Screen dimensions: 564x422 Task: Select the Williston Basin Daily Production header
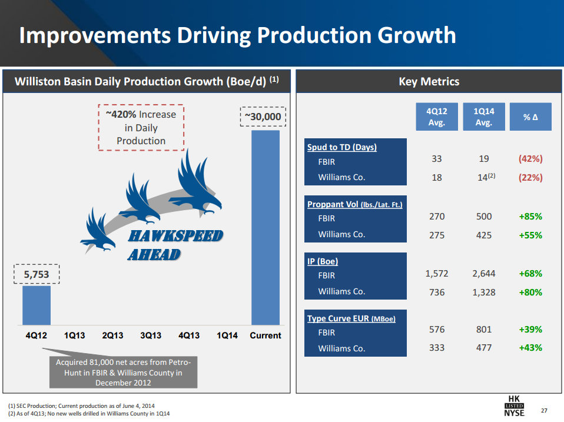tap(146, 82)
